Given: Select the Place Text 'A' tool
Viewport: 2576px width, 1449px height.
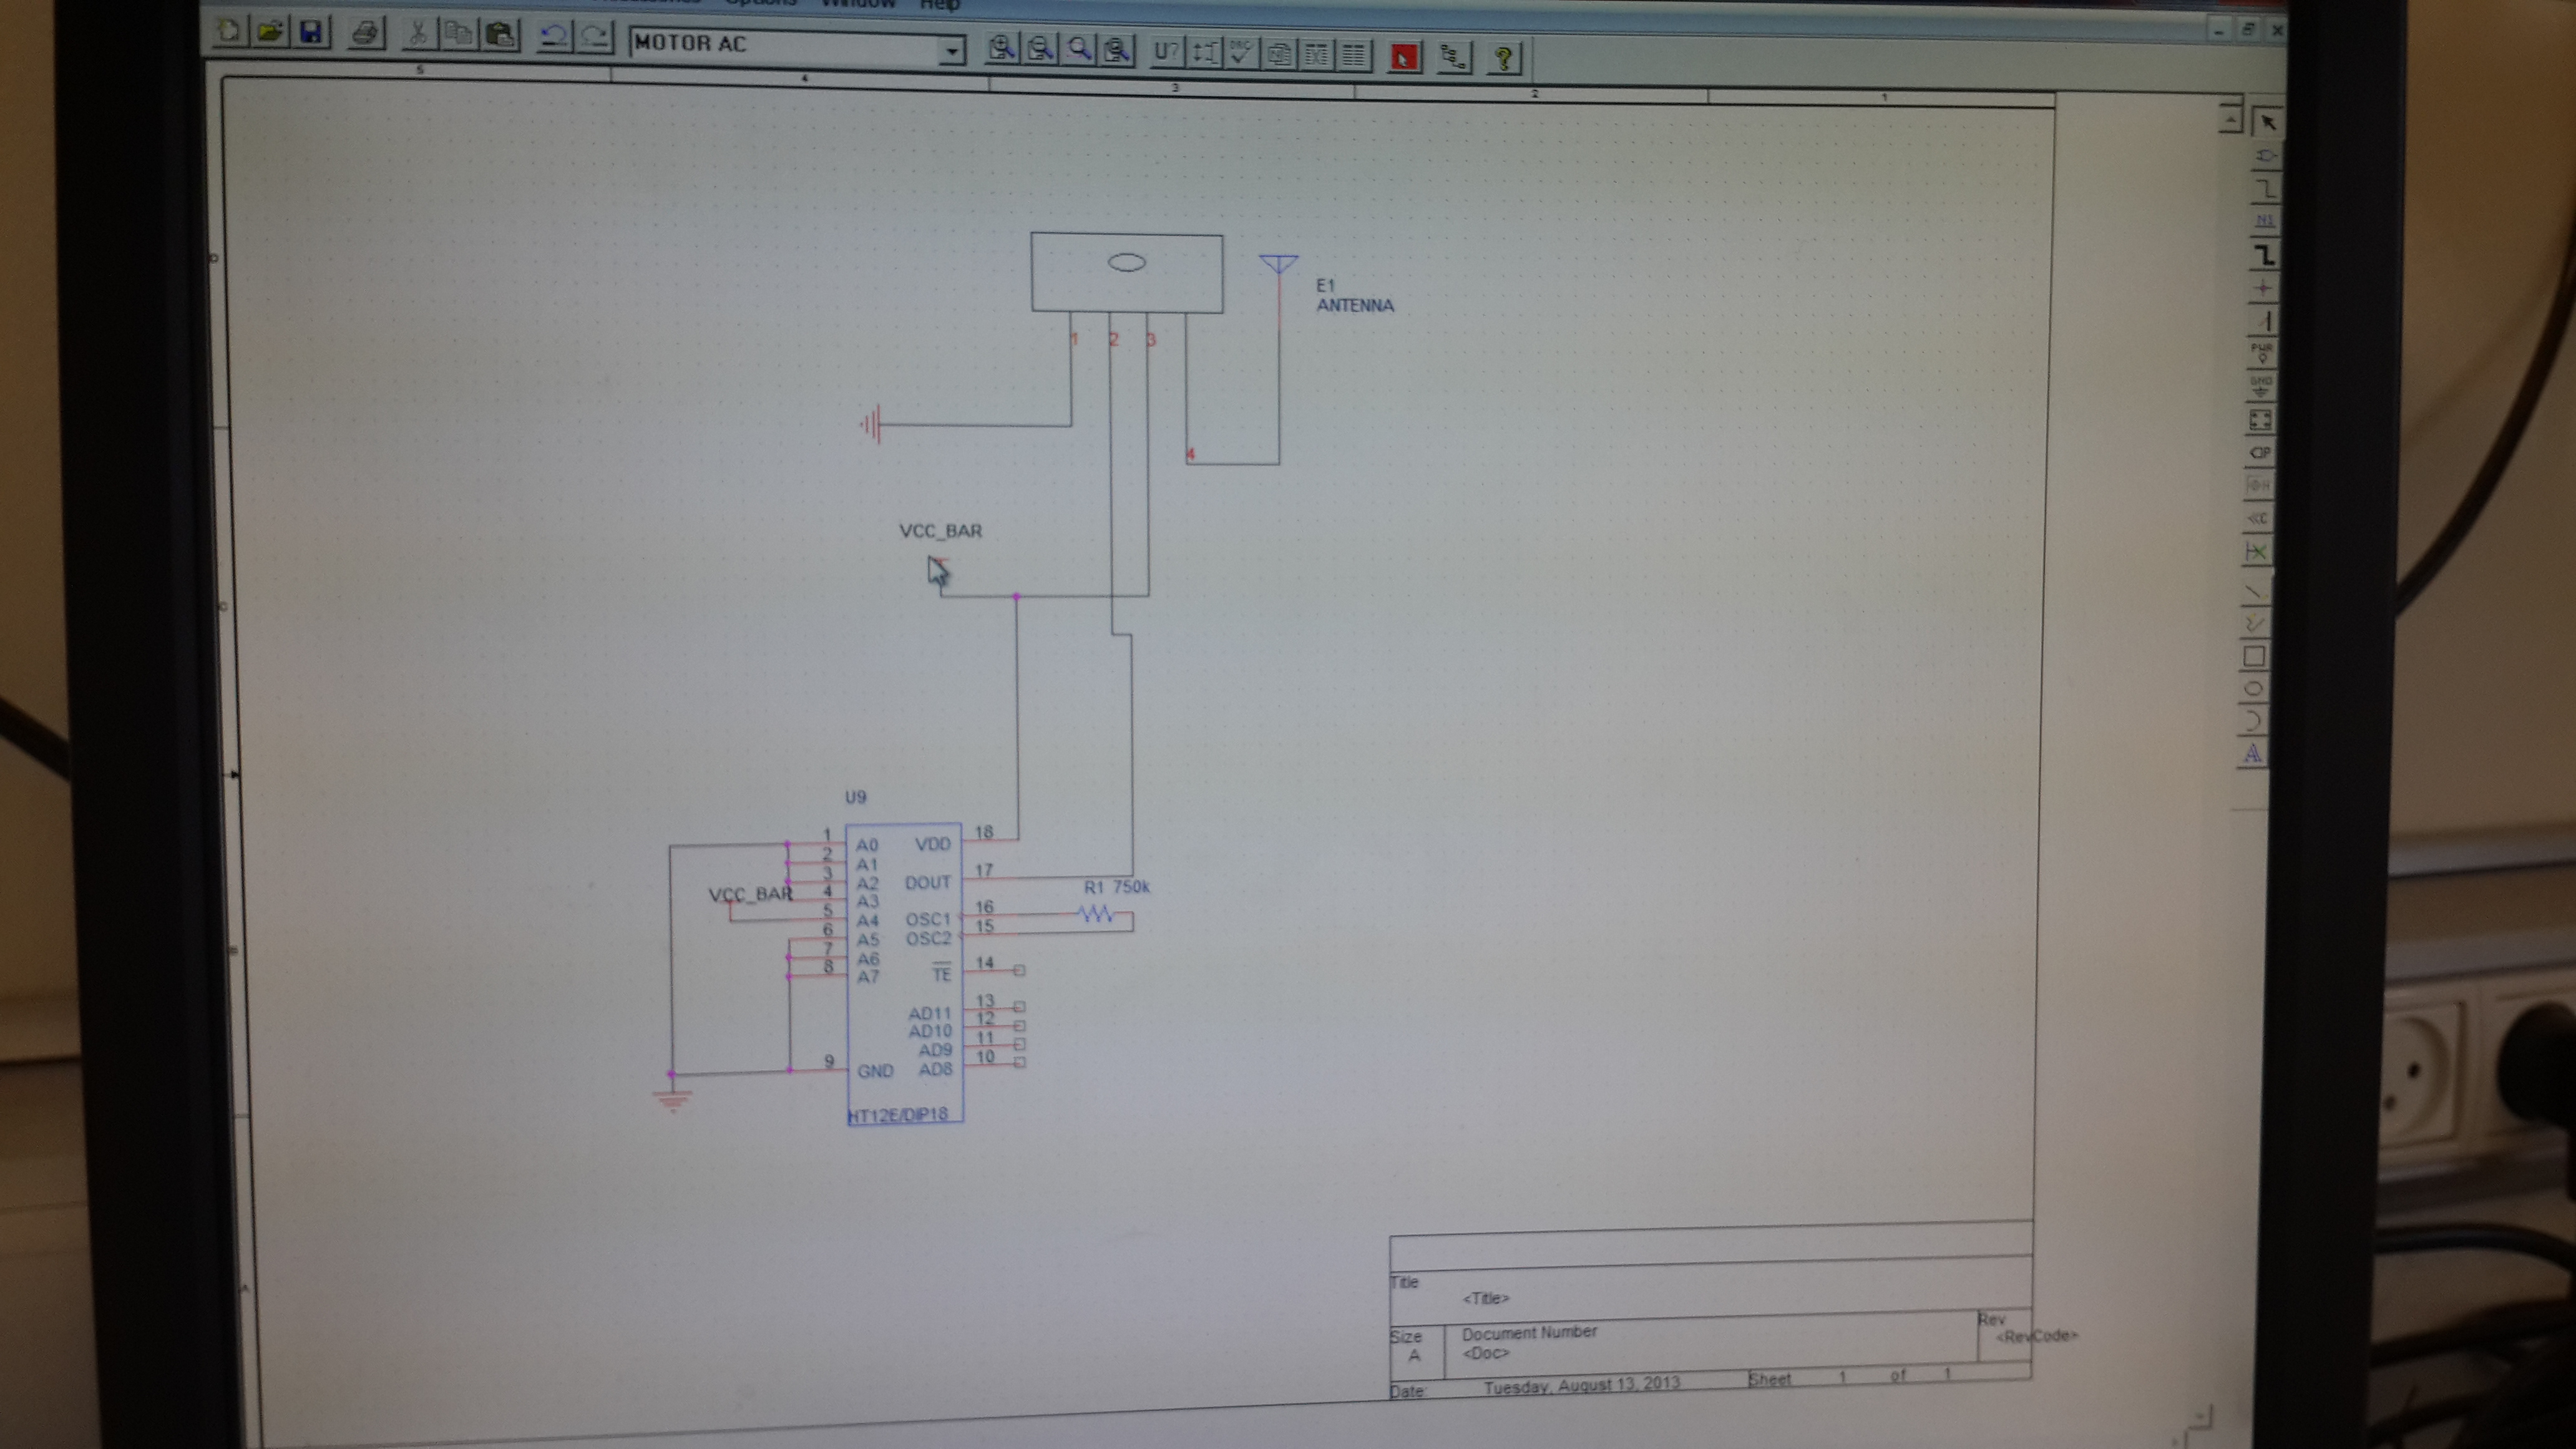Looking at the screenshot, I should tap(2252, 753).
